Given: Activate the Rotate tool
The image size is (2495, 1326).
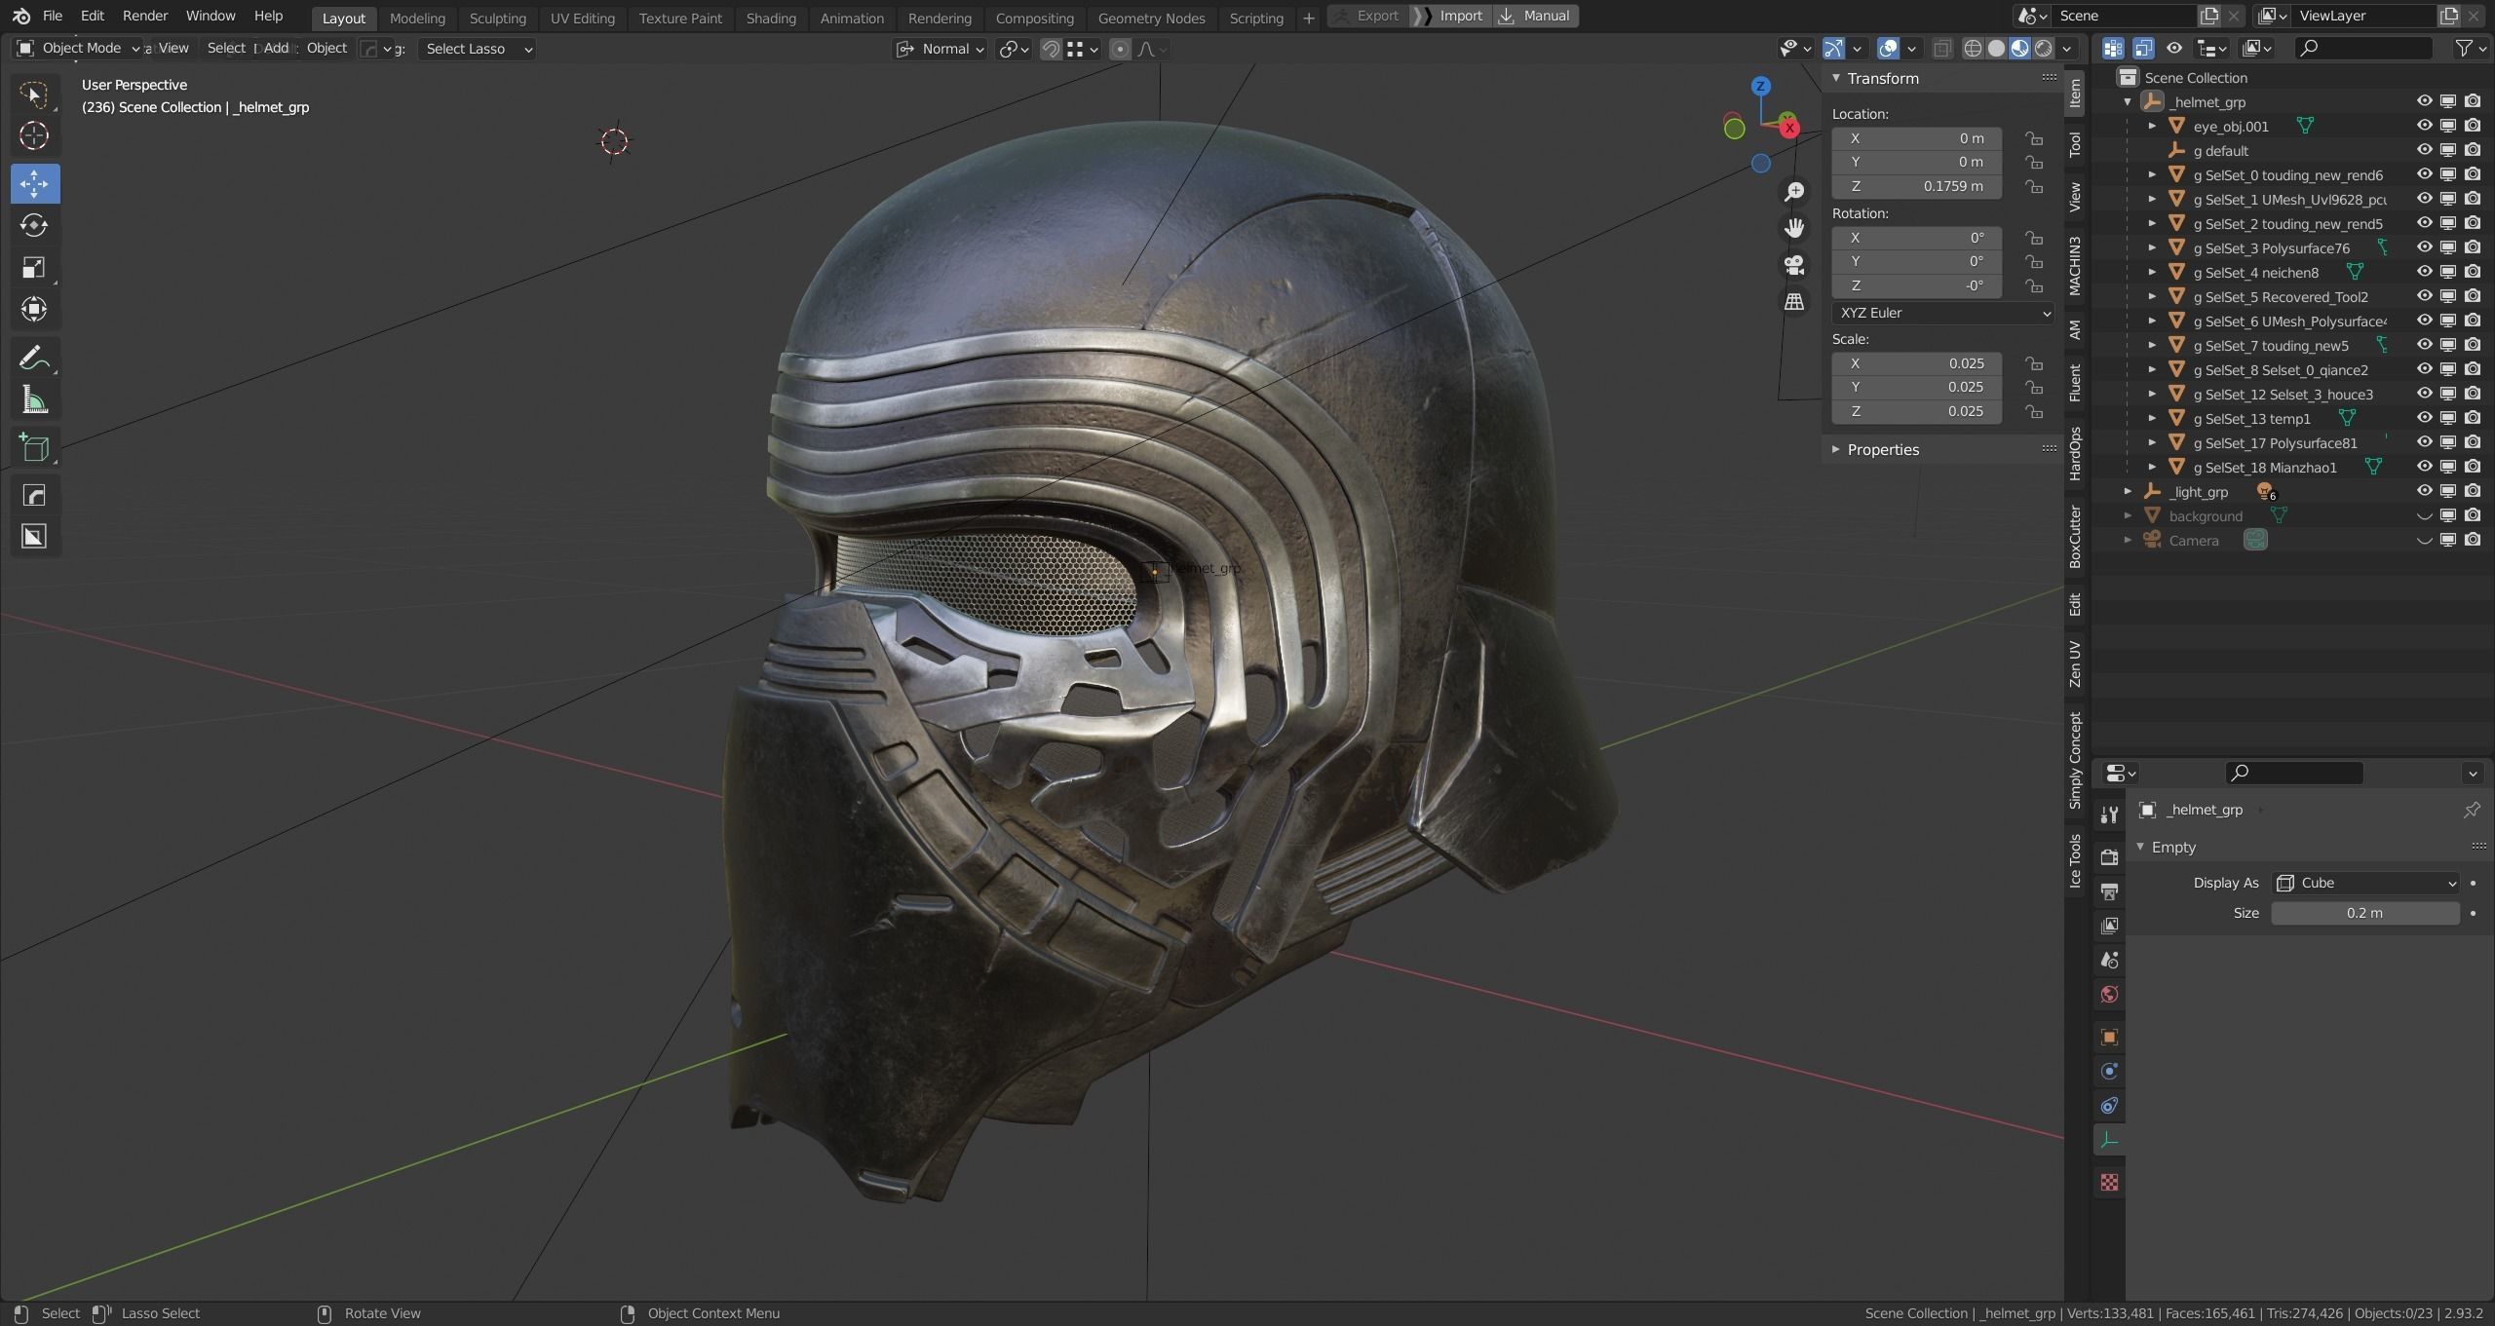Looking at the screenshot, I should pyautogui.click(x=34, y=225).
